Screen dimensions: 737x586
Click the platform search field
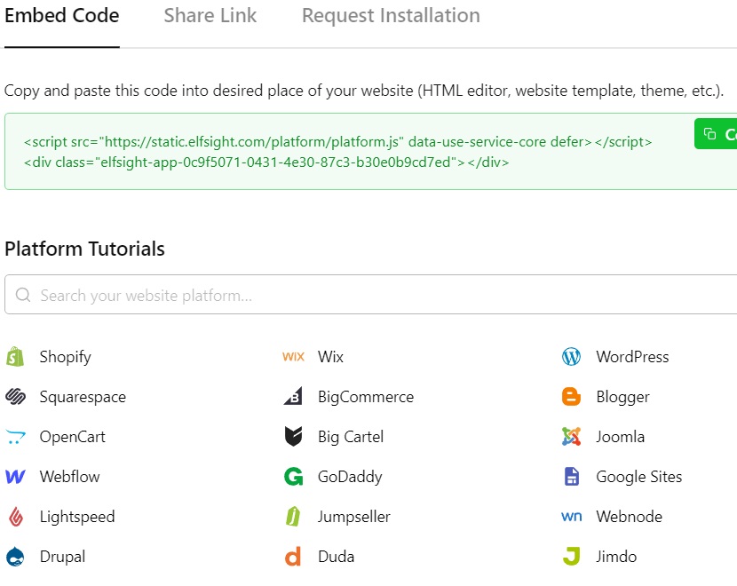355,294
